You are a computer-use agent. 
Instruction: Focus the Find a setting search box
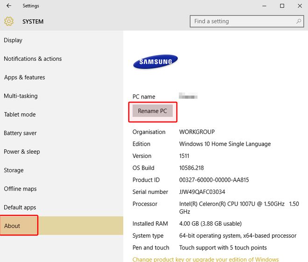(247, 21)
